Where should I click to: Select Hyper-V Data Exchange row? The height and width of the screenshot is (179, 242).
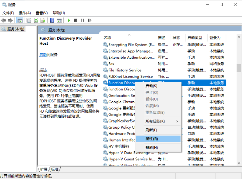[164, 153]
